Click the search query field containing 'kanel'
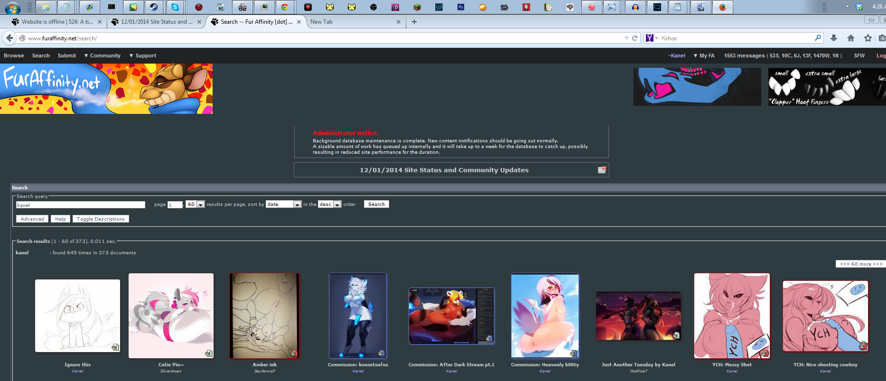The image size is (886, 381). pos(81,205)
